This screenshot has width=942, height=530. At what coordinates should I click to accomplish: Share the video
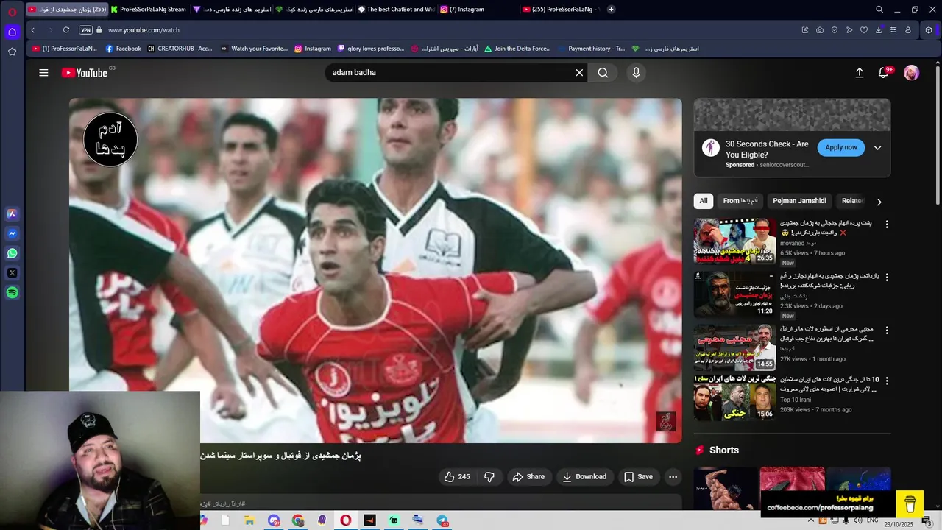(528, 477)
